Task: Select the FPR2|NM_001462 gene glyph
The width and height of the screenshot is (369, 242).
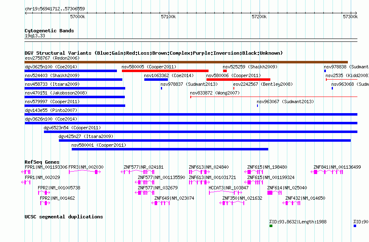Action: [45, 203]
